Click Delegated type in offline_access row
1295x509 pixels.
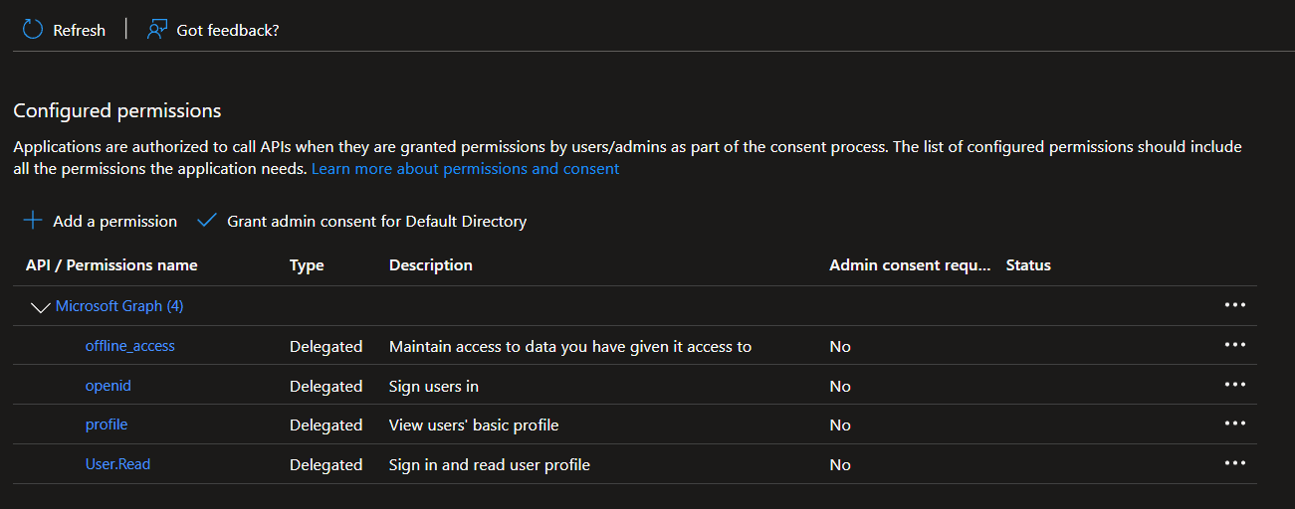(x=326, y=347)
